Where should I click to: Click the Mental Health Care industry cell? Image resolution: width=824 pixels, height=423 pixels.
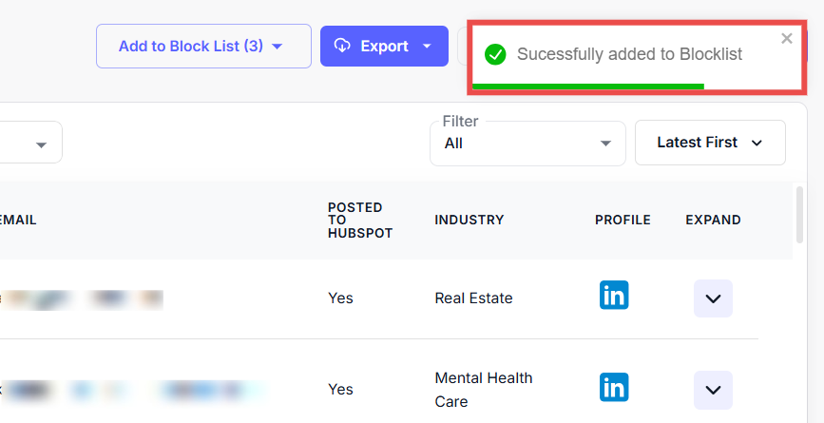click(484, 390)
